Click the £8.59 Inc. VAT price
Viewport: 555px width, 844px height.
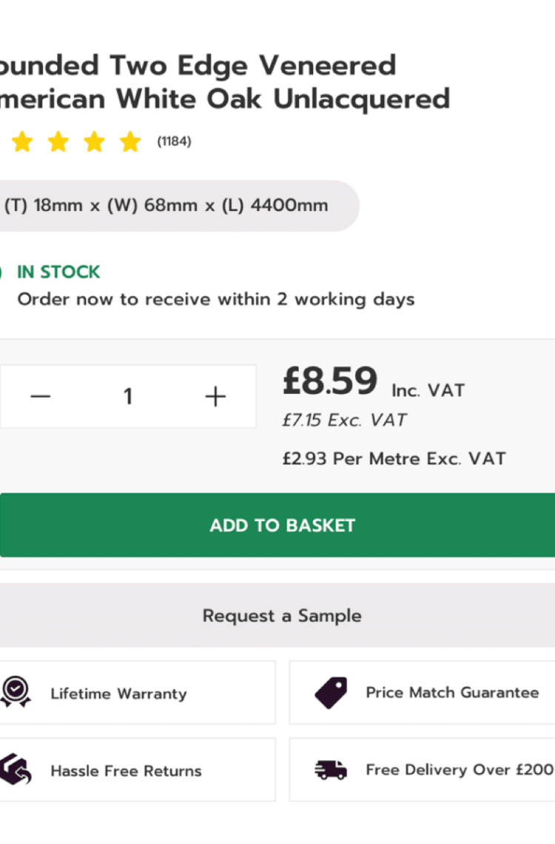pyautogui.click(x=374, y=381)
